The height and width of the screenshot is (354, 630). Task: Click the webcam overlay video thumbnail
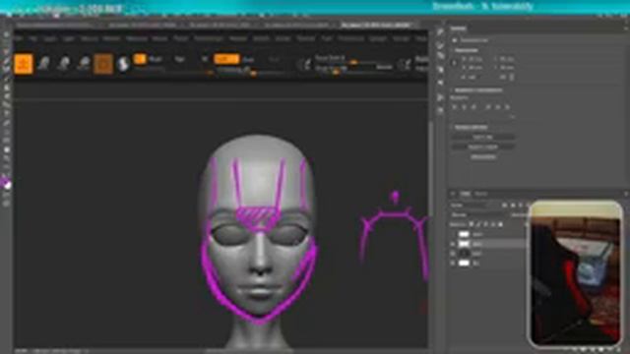[x=575, y=273]
